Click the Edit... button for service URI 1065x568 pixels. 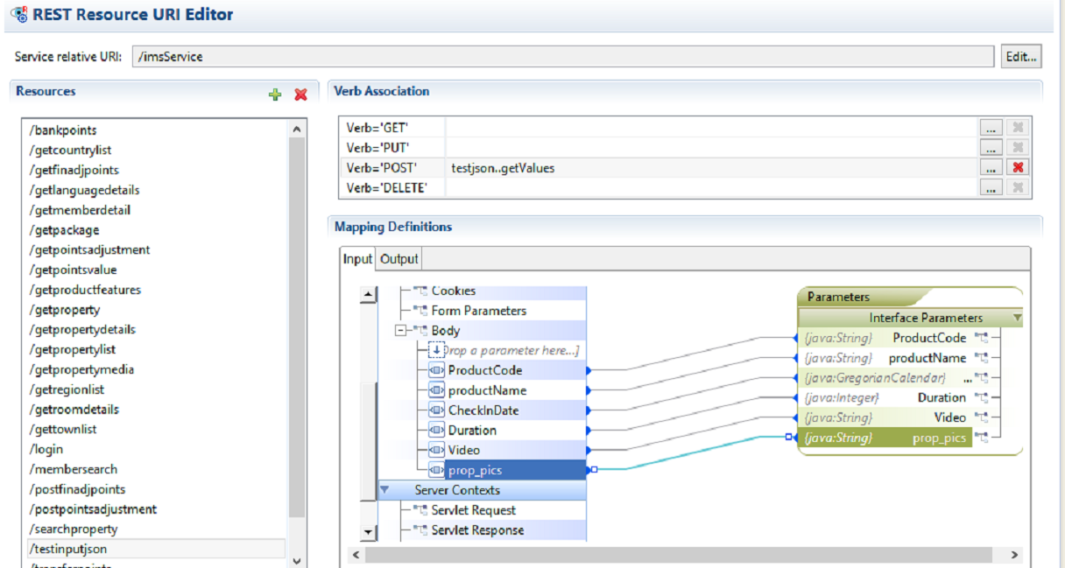pos(1021,56)
